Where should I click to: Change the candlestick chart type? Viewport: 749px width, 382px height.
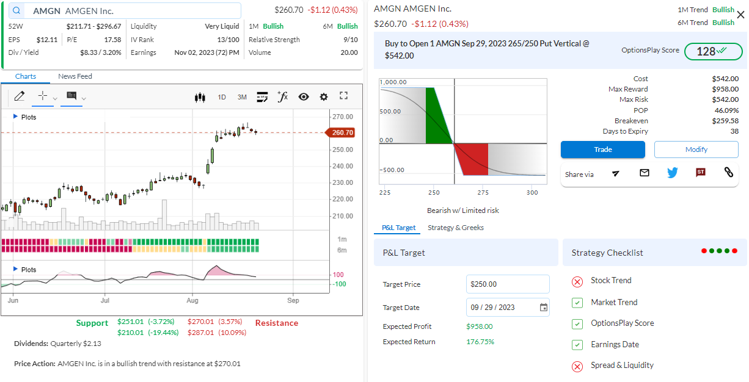[x=200, y=97]
